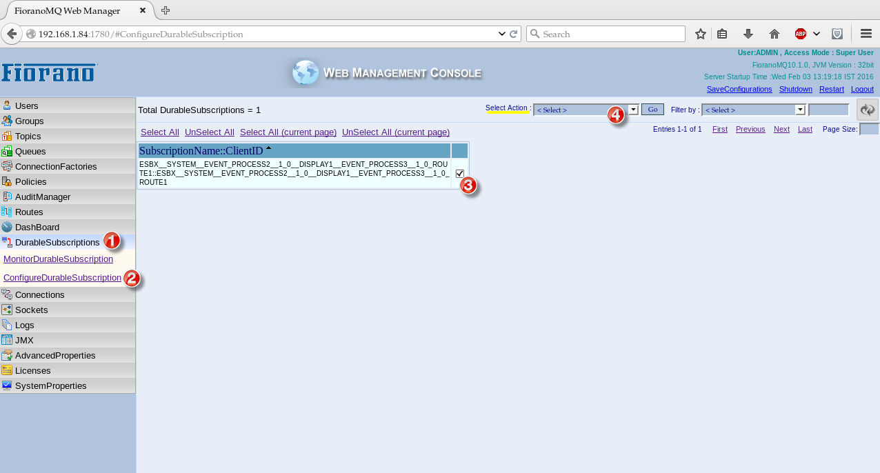Image resolution: width=880 pixels, height=473 pixels.
Task: Click UnSelect All (current page) link
Action: 396,132
